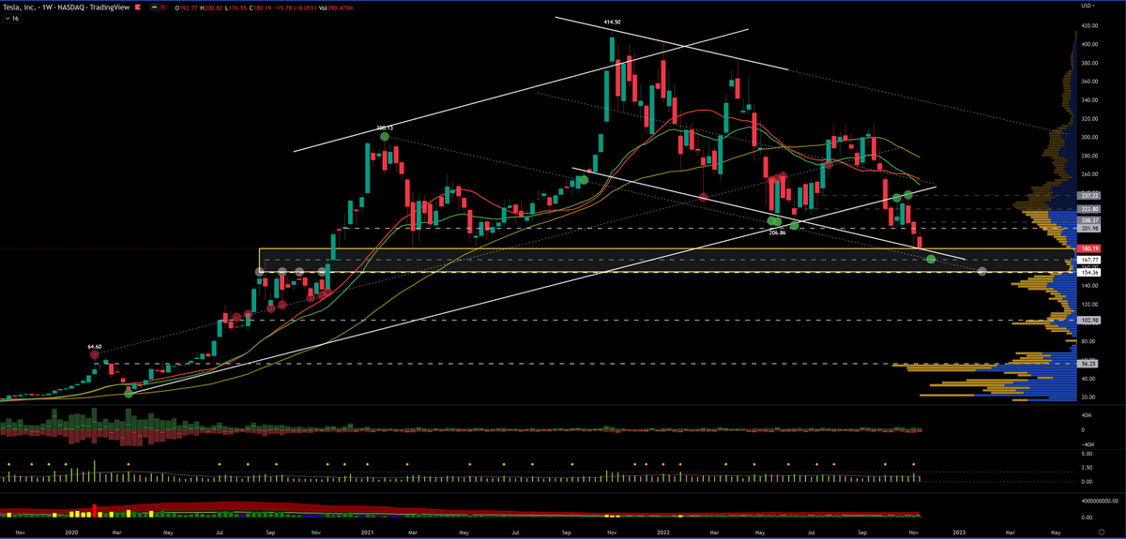Click the 102.98 price level label
The width and height of the screenshot is (1126, 539).
pyautogui.click(x=1089, y=320)
